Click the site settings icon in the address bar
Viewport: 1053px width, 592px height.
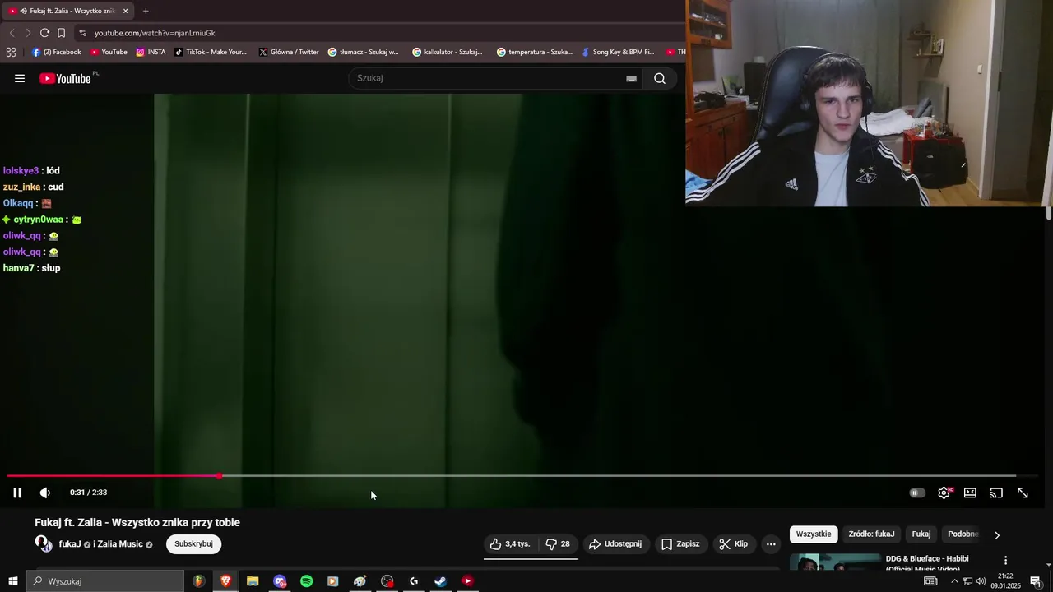coord(82,33)
